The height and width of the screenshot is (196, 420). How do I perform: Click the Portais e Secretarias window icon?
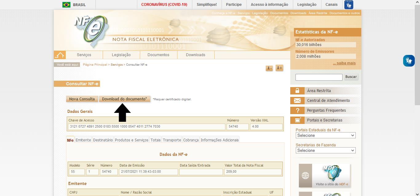(297, 120)
